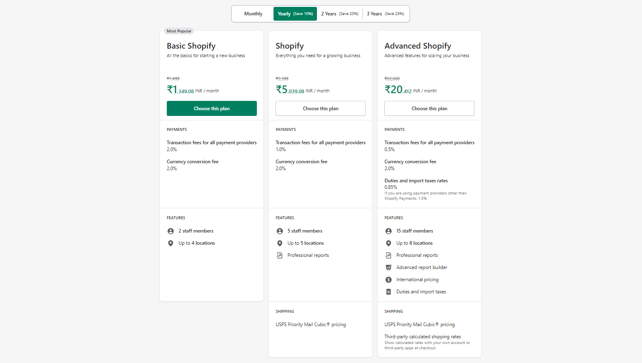Click Duties and import taxes feature text
The height and width of the screenshot is (363, 642).
pyautogui.click(x=421, y=292)
